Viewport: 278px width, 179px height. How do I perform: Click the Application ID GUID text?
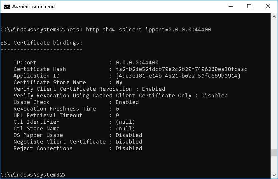point(178,76)
